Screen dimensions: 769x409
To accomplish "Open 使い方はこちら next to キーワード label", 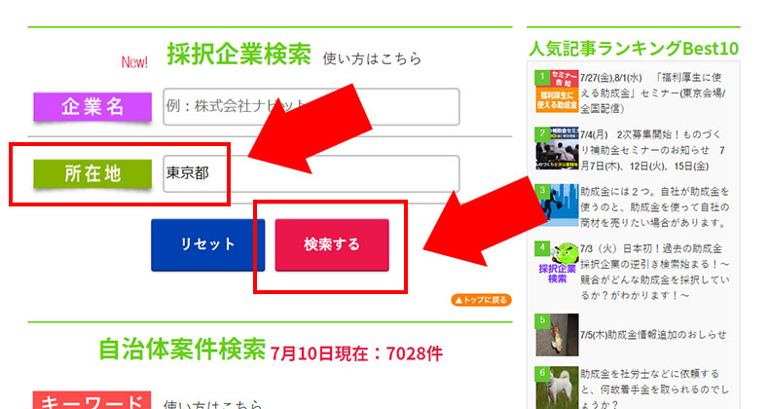I will (211, 404).
